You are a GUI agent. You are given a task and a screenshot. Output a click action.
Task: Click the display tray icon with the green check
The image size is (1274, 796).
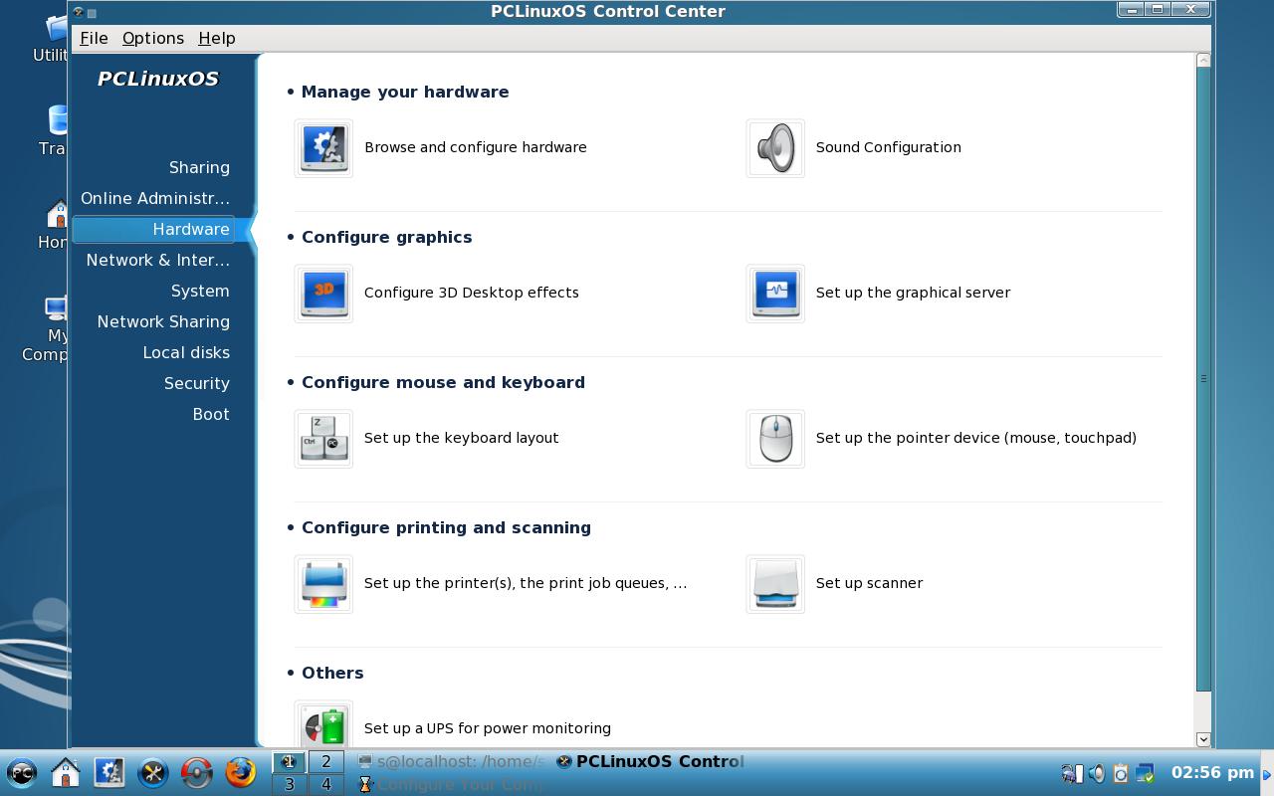(x=1146, y=773)
